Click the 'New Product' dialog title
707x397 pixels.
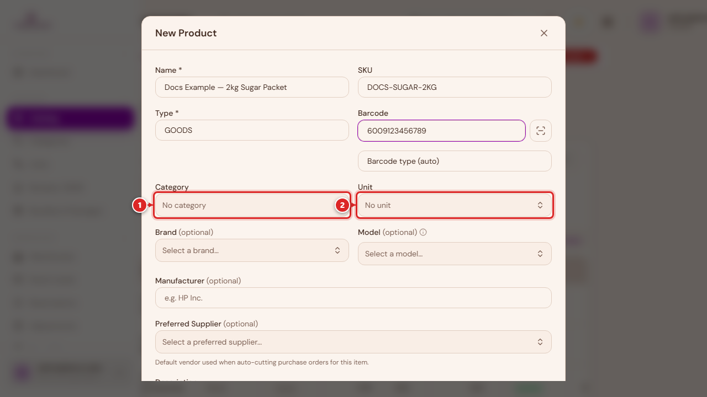point(186,33)
